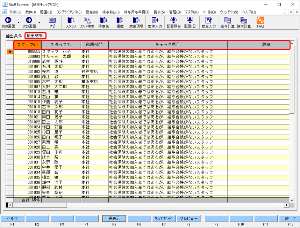
Task: Open the 配置(日 daily placement icon
Action: pos(190,22)
